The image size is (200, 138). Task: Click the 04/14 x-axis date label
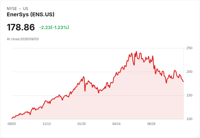(116, 124)
